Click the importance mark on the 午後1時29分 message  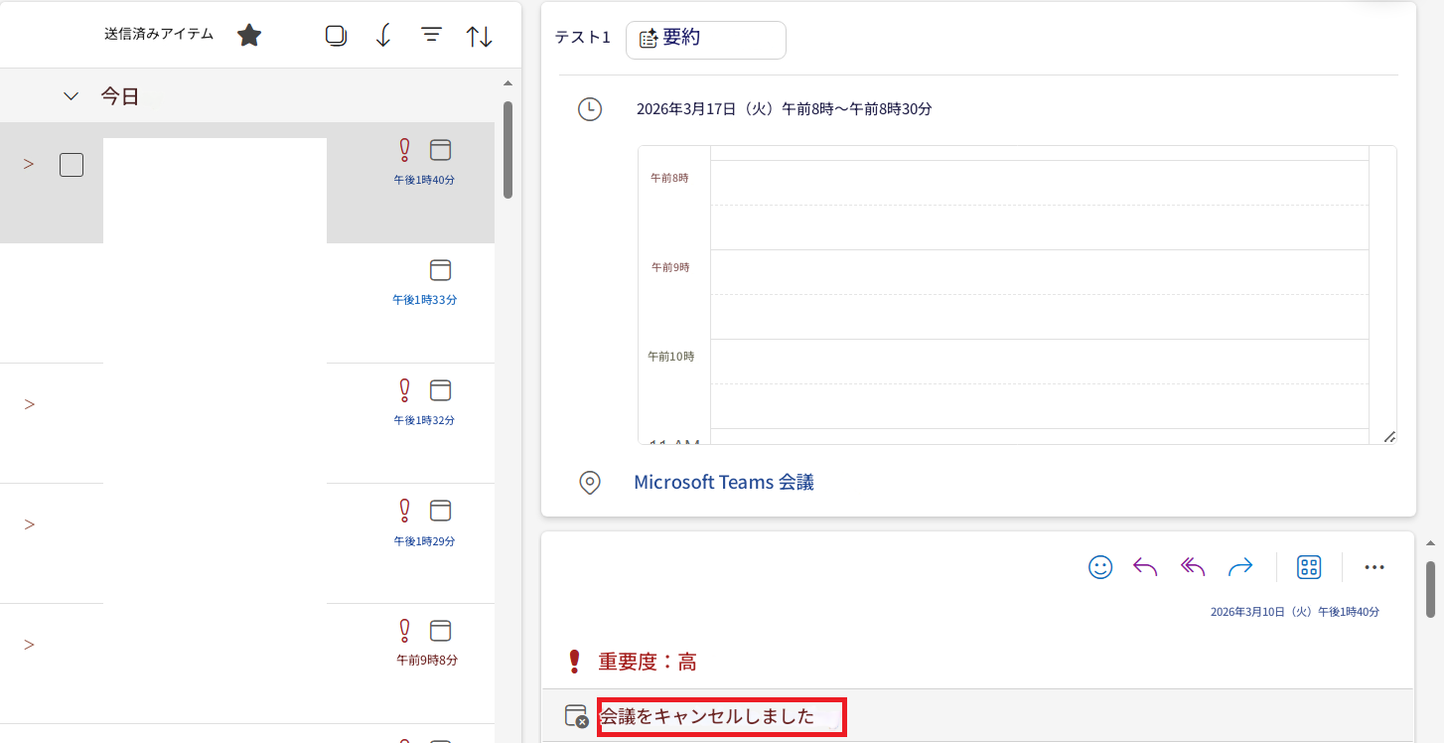pos(404,511)
